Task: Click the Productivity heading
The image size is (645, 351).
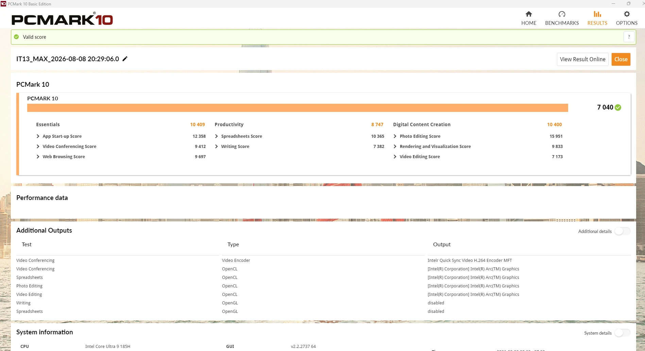Action: click(x=229, y=124)
